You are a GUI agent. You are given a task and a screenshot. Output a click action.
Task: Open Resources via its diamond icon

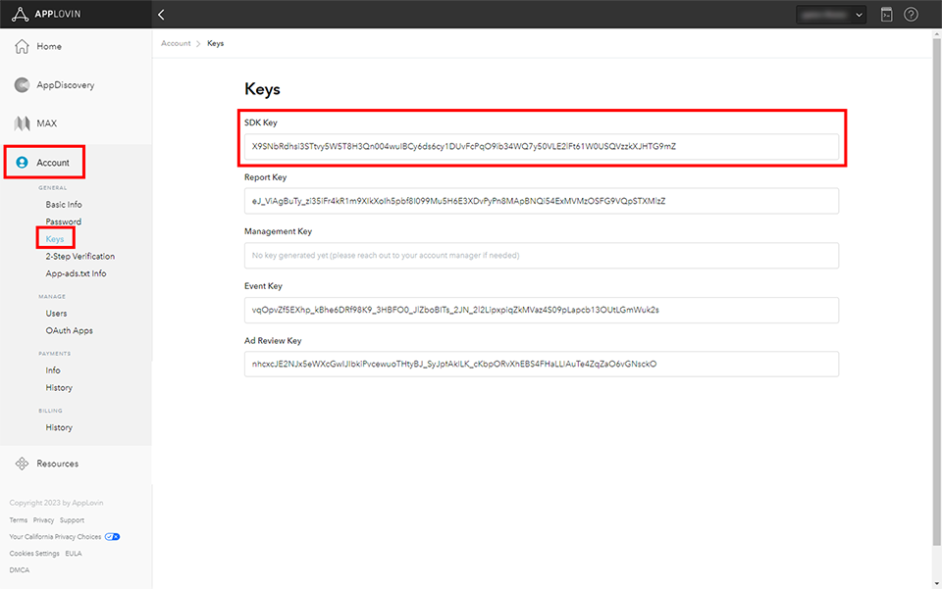(x=22, y=464)
